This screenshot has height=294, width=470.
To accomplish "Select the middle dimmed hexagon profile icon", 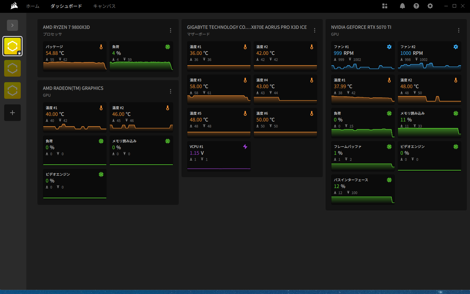I will [x=12, y=68].
